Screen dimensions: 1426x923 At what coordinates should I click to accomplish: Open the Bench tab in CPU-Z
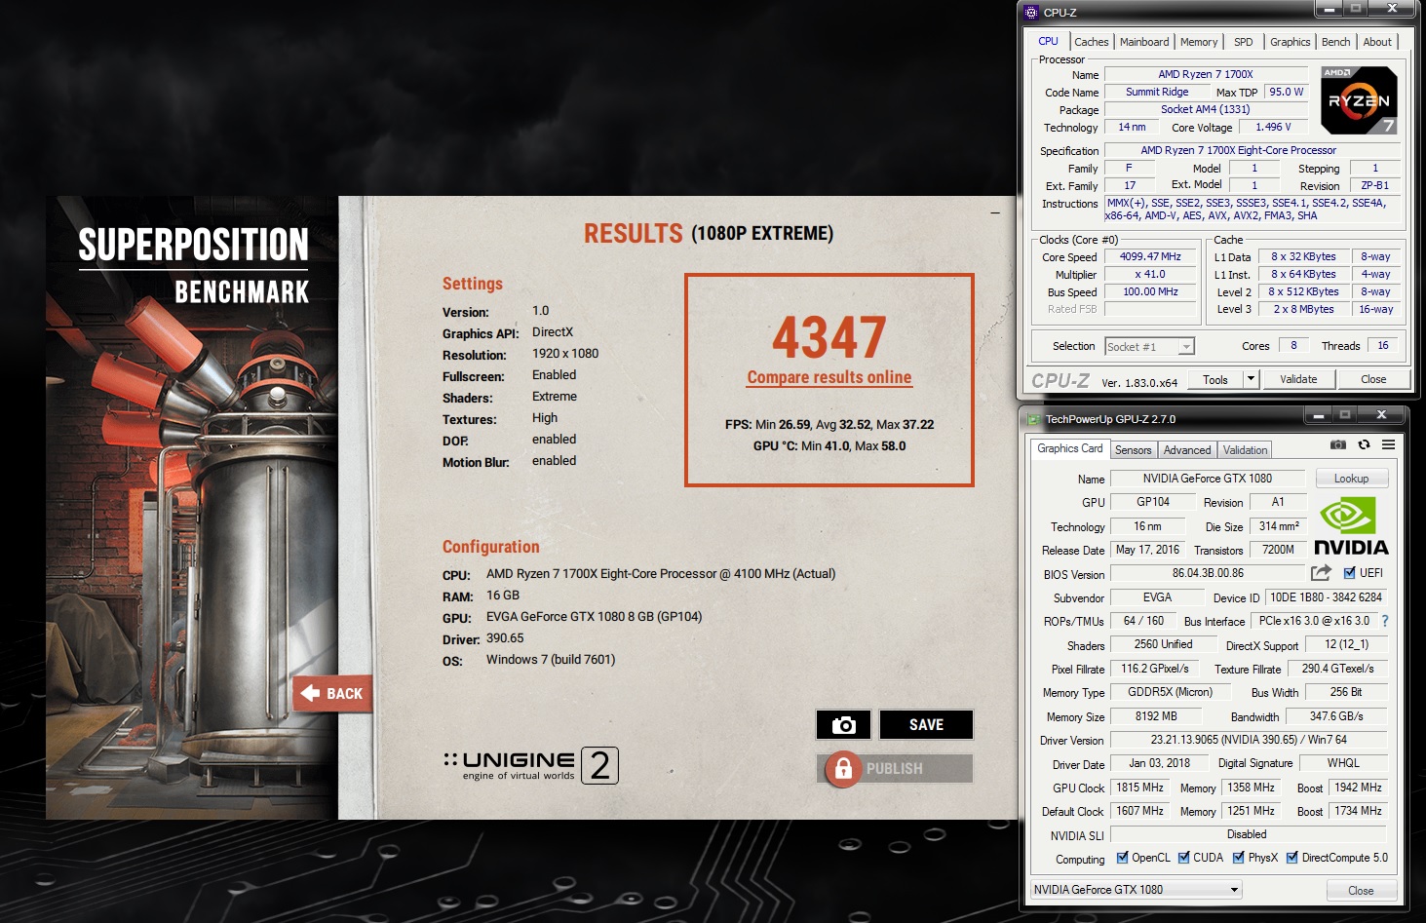[x=1335, y=42]
